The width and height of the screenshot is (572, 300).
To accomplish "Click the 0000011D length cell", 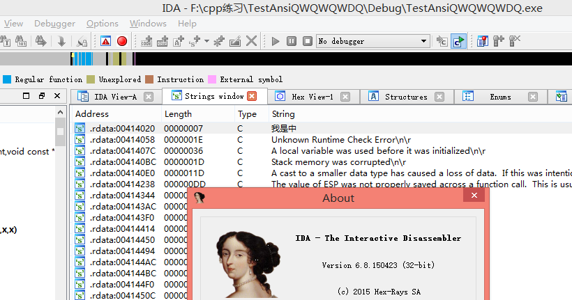I will pyautogui.click(x=184, y=173).
